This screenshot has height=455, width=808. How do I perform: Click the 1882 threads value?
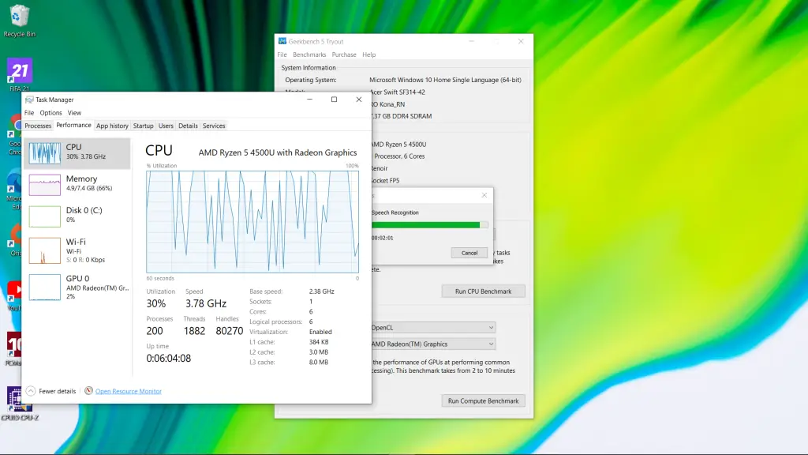coord(194,331)
